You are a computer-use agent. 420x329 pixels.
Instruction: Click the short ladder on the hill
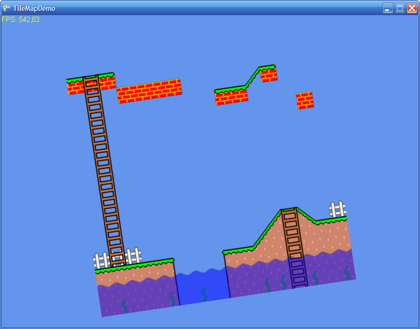[294, 248]
